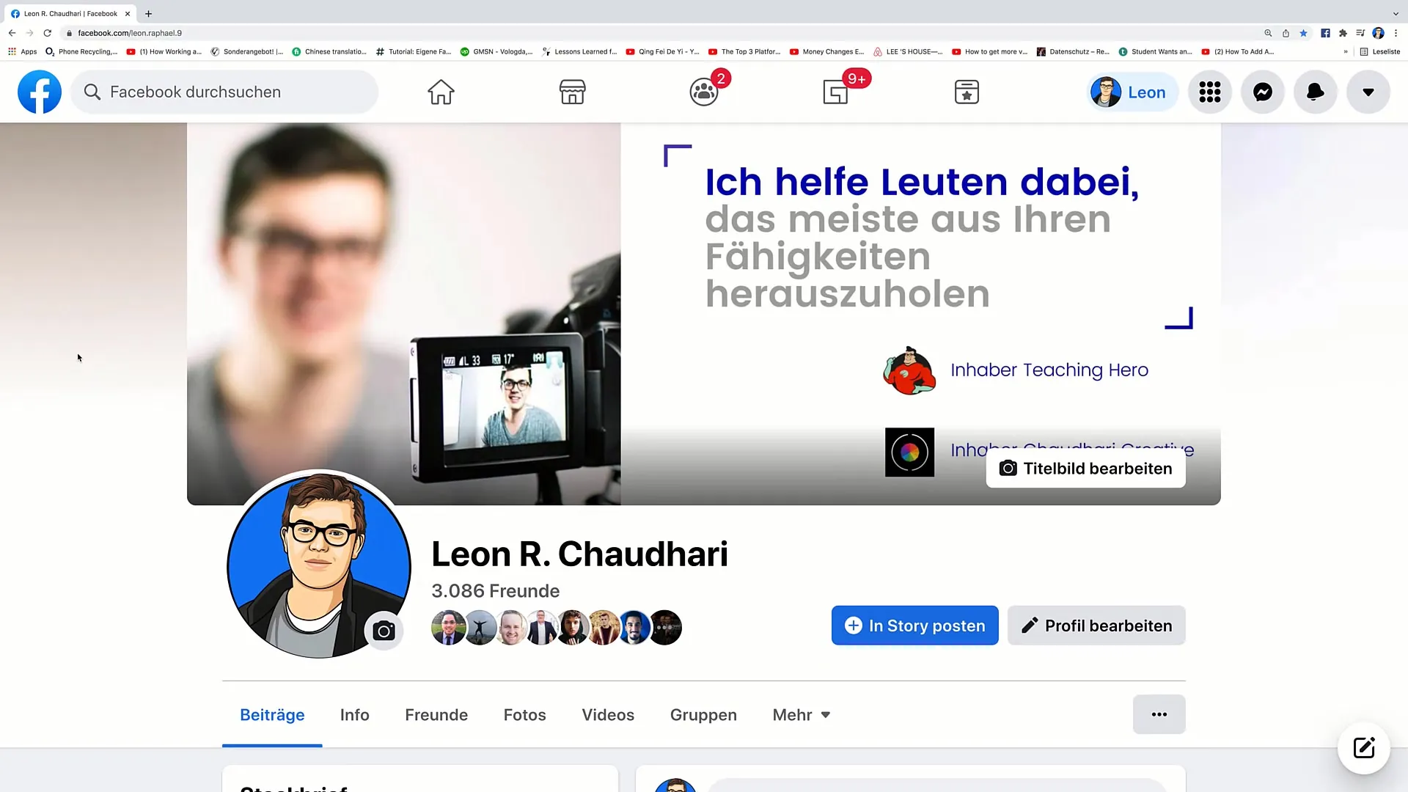Click the Notifications bell icon
Viewport: 1408px width, 792px height.
click(x=1315, y=92)
